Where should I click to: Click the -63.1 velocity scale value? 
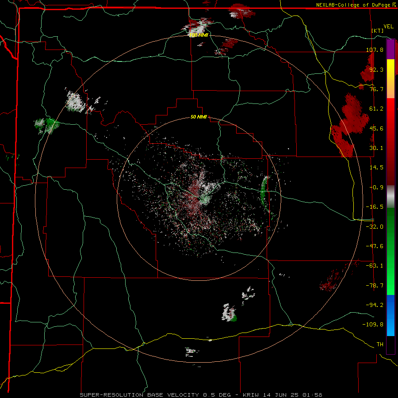pos(375,266)
